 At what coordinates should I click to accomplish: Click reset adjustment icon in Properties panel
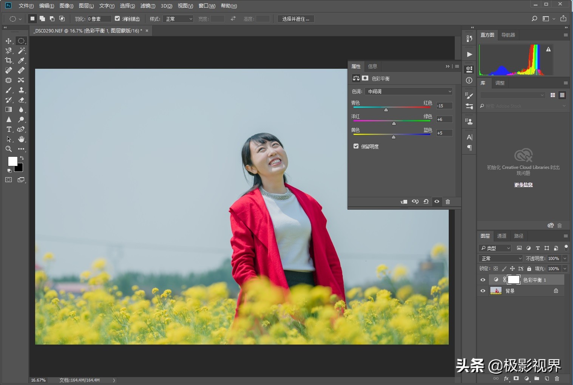pos(426,202)
